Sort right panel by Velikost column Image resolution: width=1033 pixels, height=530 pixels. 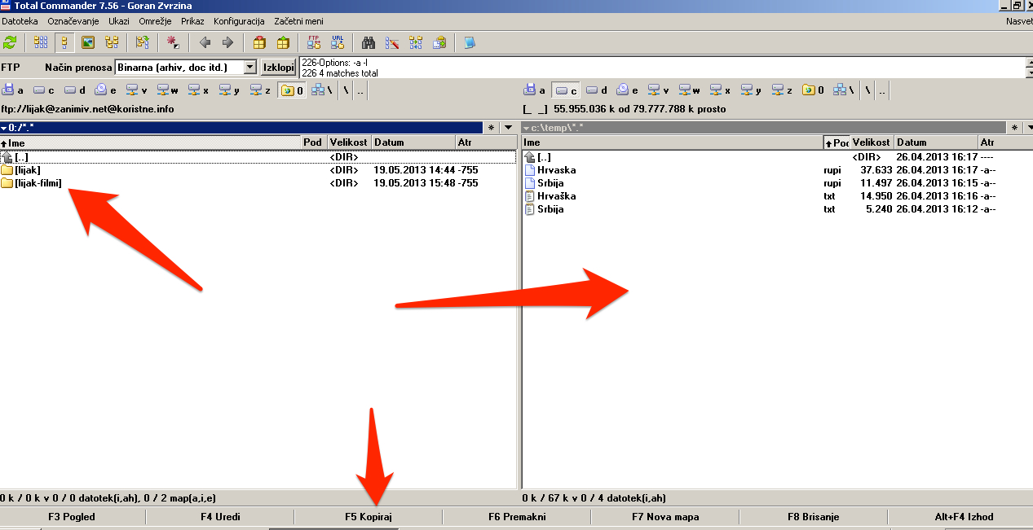pos(871,142)
